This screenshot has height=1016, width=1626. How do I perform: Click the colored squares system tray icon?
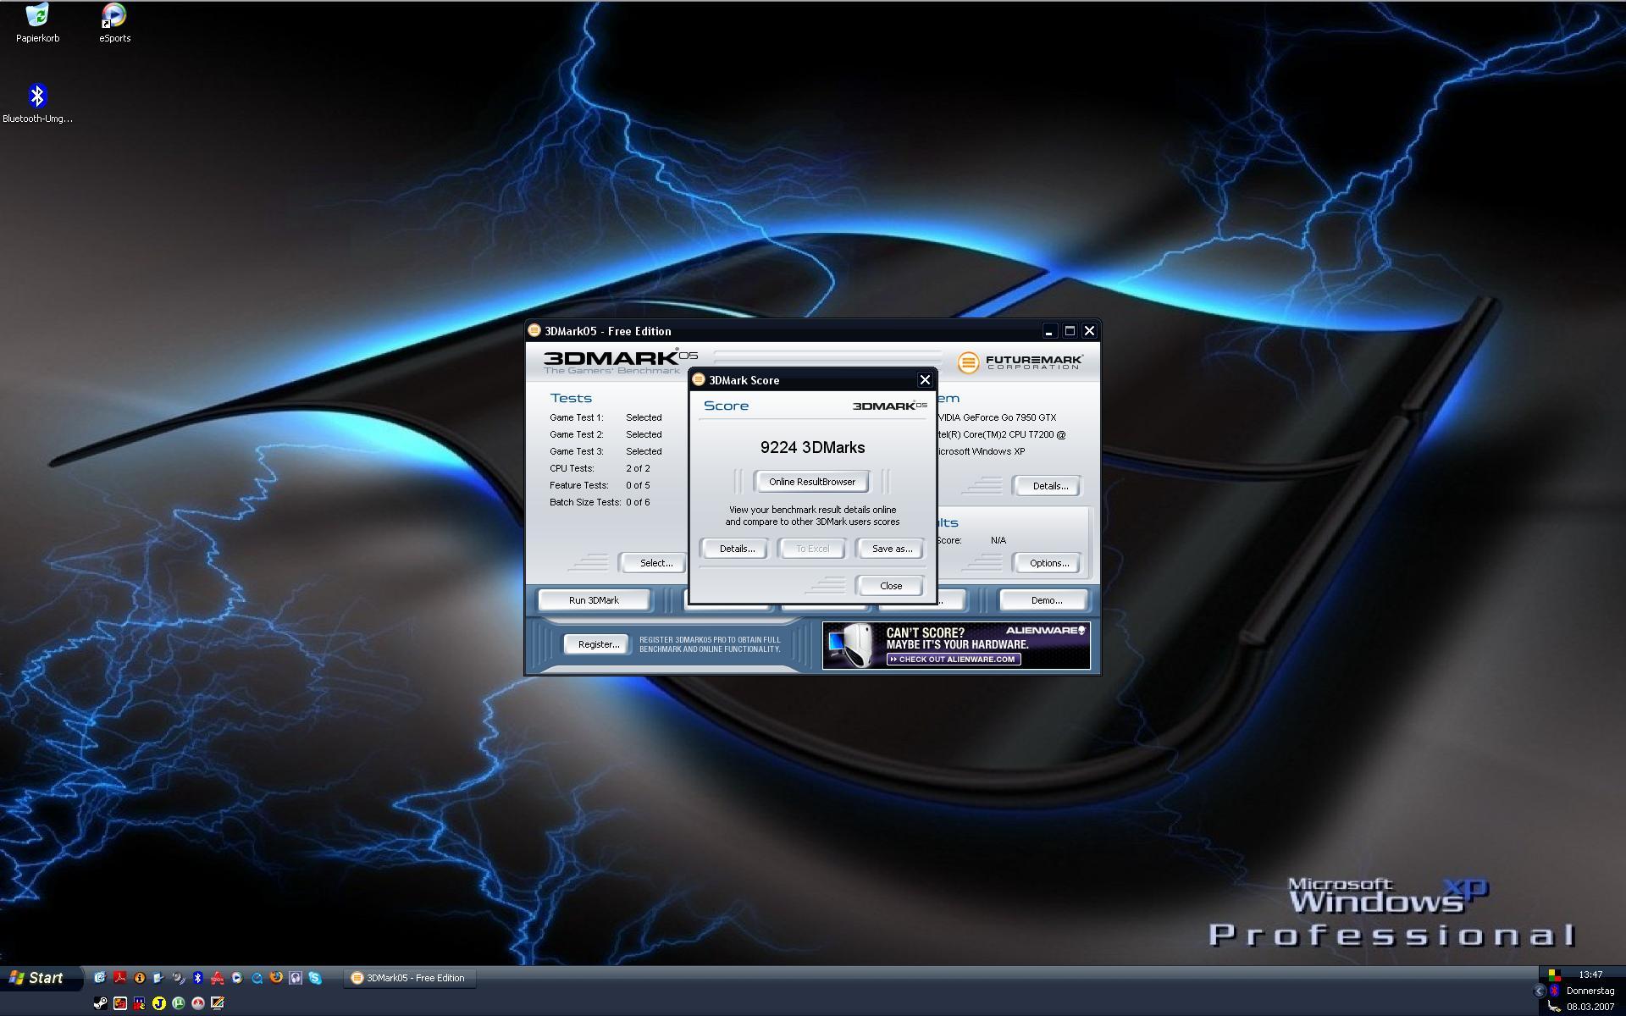point(1555,975)
